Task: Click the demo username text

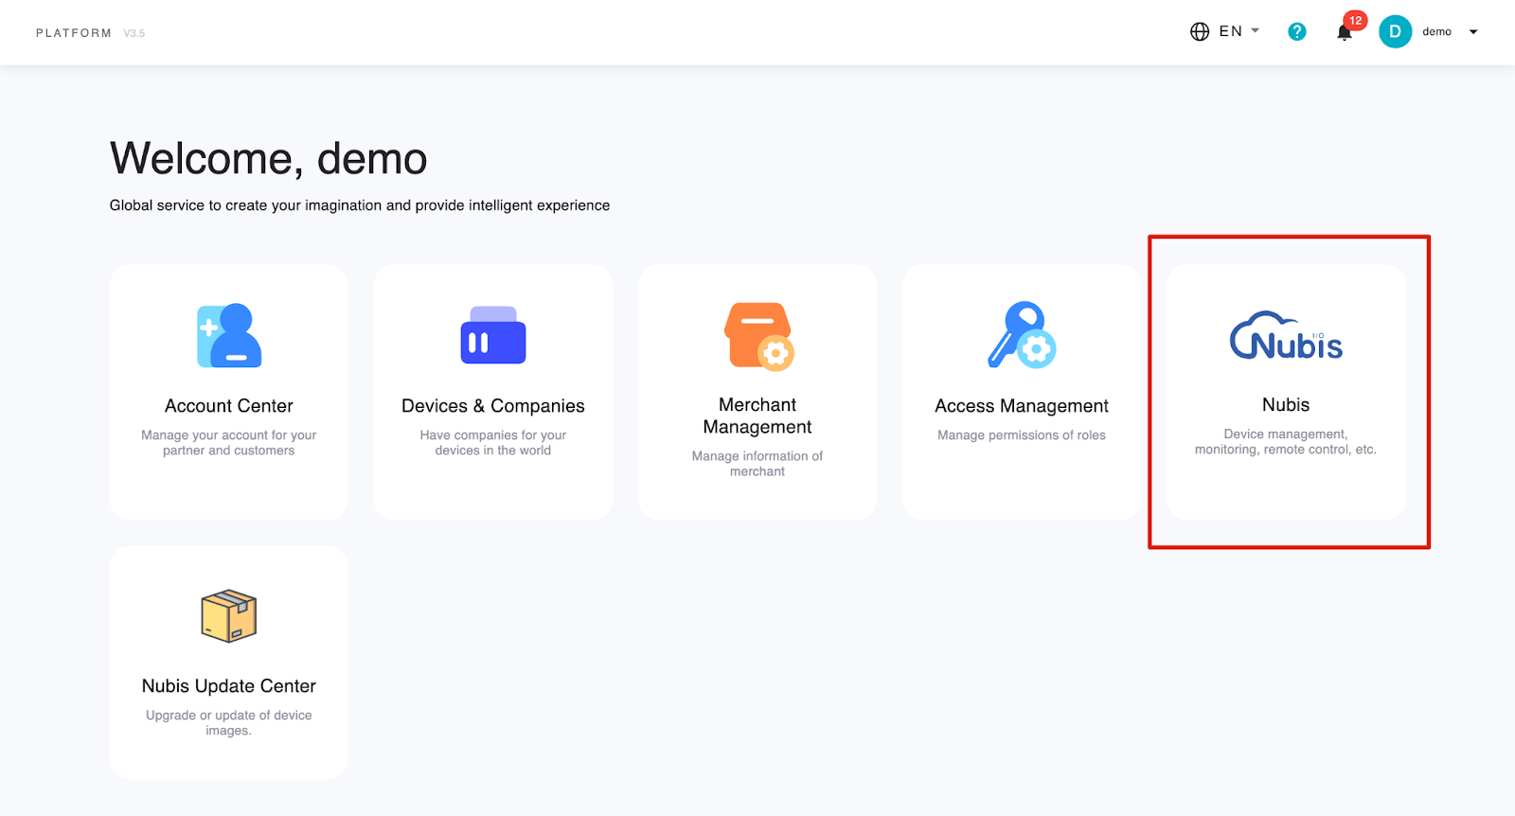Action: click(x=1436, y=31)
